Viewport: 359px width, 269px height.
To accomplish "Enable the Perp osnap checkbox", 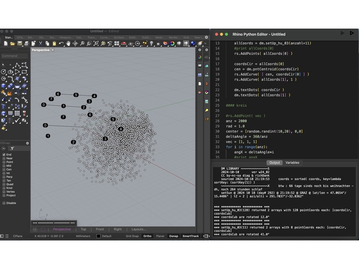I will point(4,177).
